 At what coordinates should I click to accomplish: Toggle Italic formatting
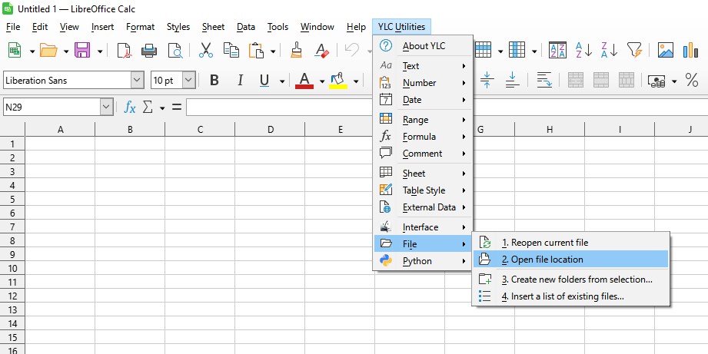point(240,80)
